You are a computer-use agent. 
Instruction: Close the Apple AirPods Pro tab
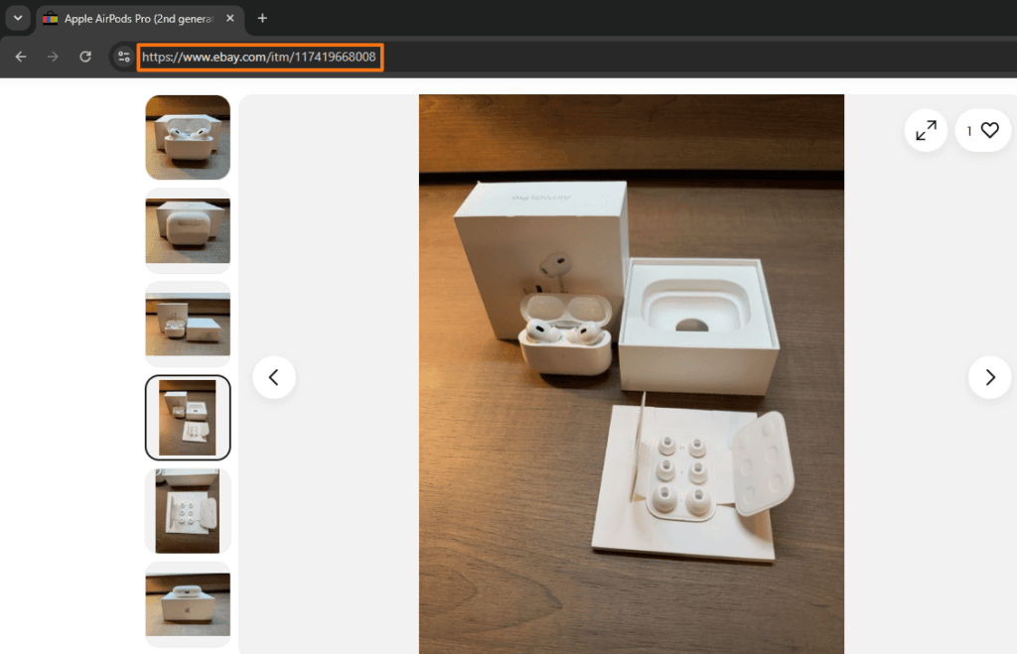click(229, 19)
